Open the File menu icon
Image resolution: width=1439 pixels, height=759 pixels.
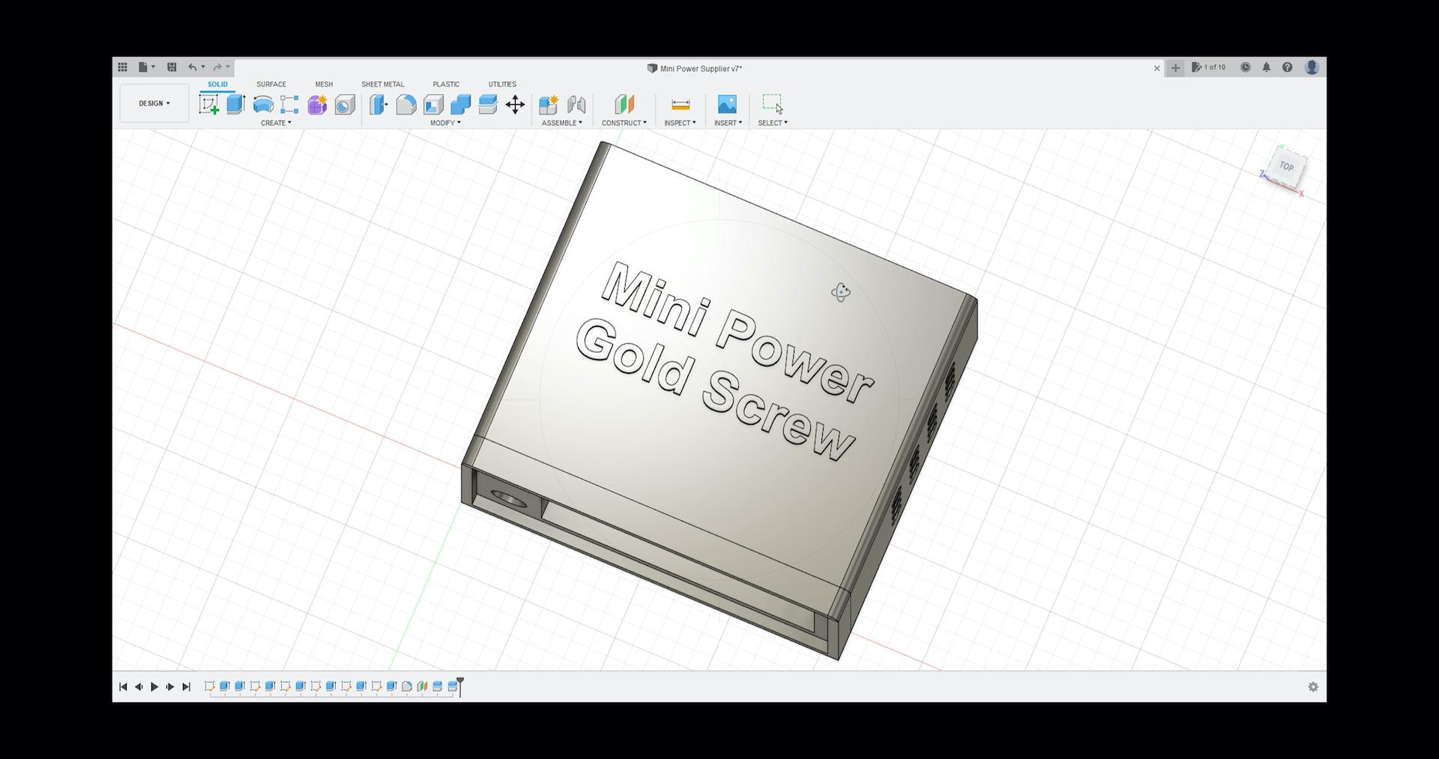[x=143, y=67]
